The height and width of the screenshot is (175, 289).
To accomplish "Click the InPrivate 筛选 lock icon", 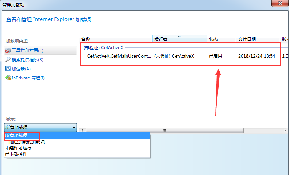I will tap(8, 78).
